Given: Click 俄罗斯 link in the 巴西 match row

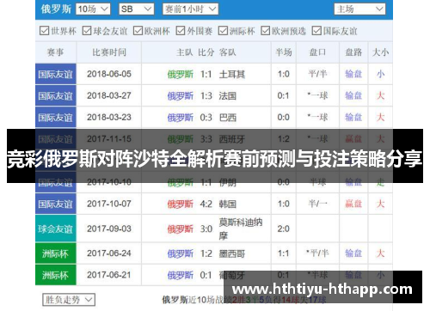Looking at the screenshot, I should 181,118.
